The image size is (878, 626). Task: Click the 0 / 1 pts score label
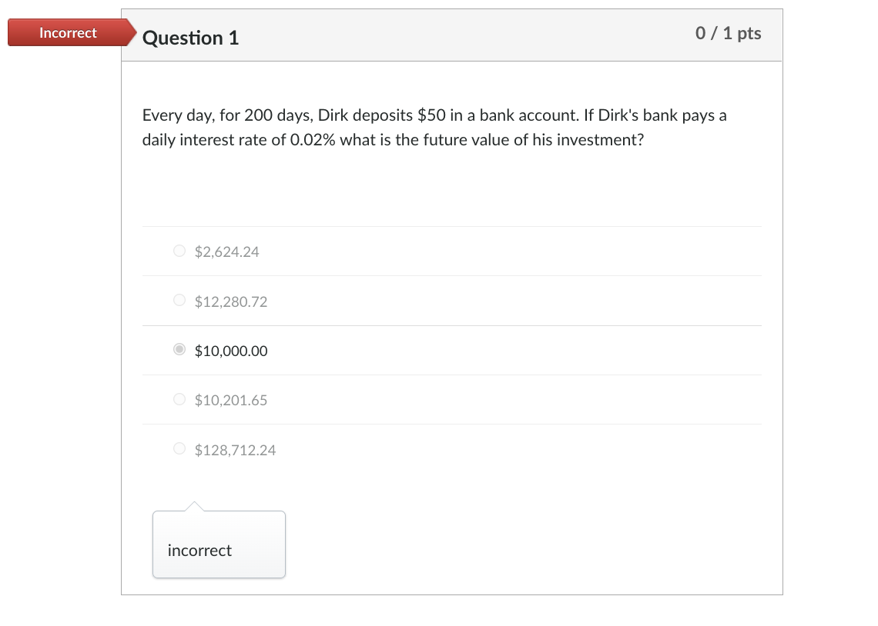pos(729,33)
